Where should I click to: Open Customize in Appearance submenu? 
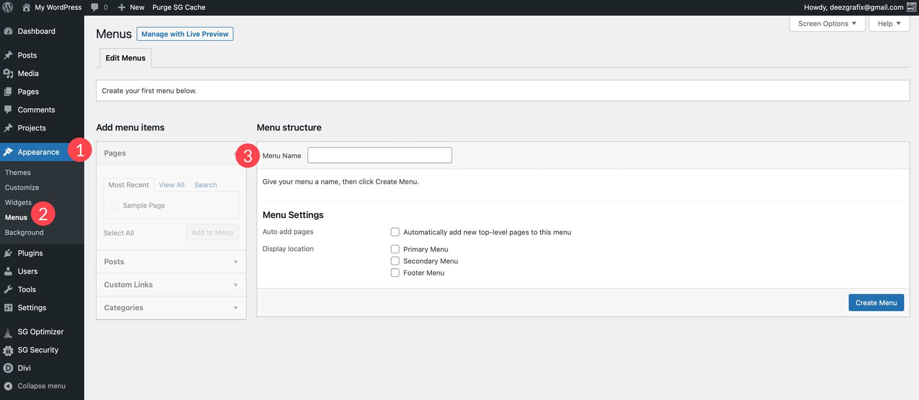pyautogui.click(x=22, y=188)
